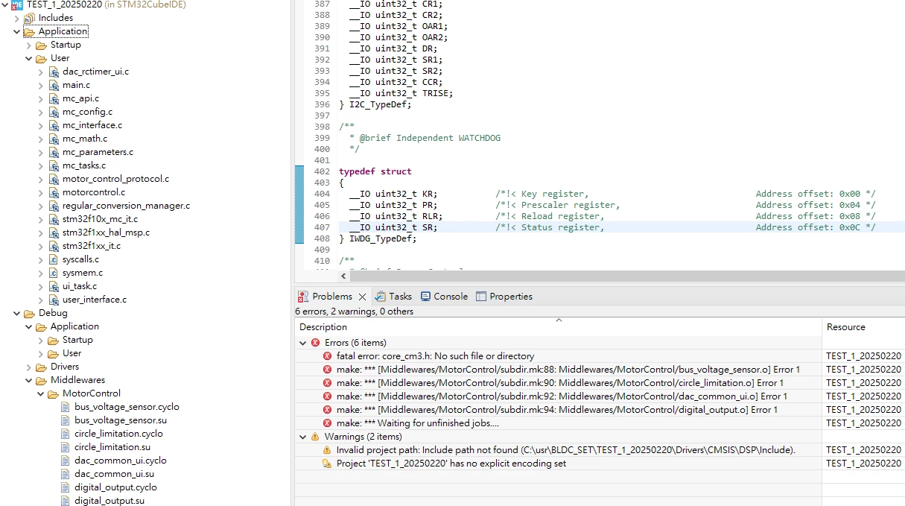Click the mc_api.c file icon

(54, 98)
